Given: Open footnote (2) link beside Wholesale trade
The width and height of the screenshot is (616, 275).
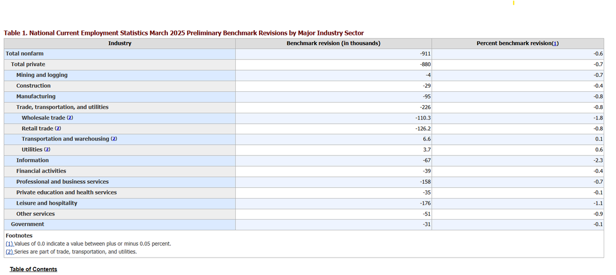Looking at the screenshot, I should coord(70,118).
